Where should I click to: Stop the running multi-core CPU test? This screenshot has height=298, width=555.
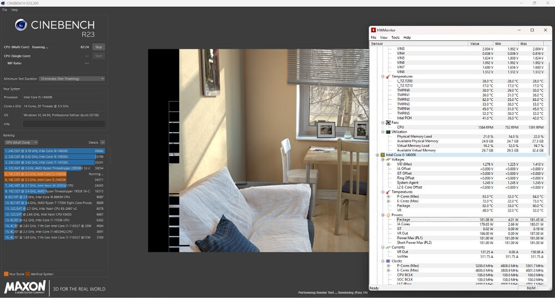(98, 47)
